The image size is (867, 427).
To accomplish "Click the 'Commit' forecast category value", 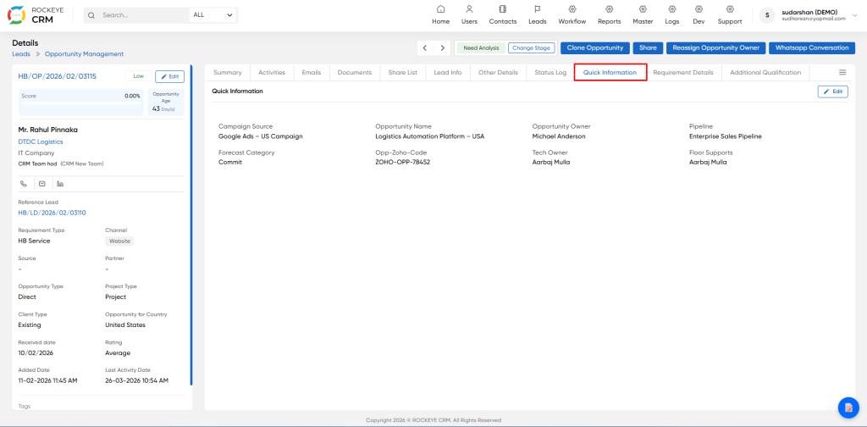I will point(230,162).
